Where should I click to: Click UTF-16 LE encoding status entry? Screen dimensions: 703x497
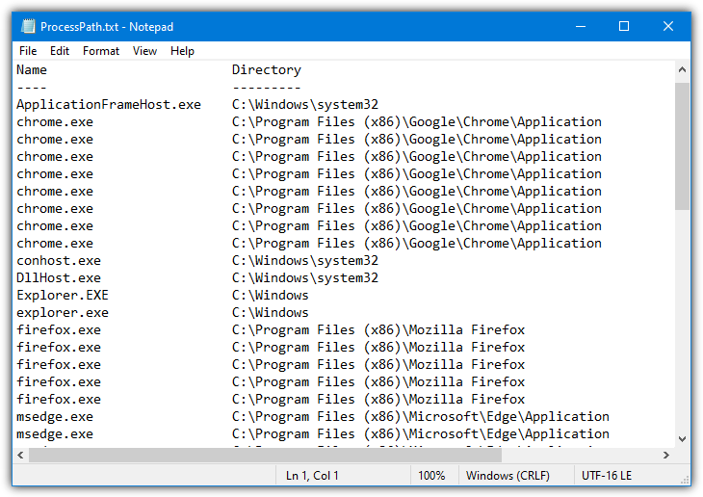(607, 476)
